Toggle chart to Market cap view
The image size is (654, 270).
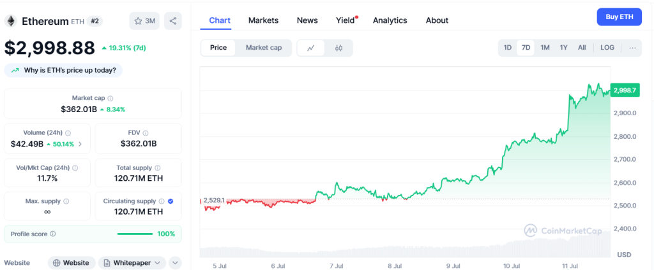click(264, 48)
